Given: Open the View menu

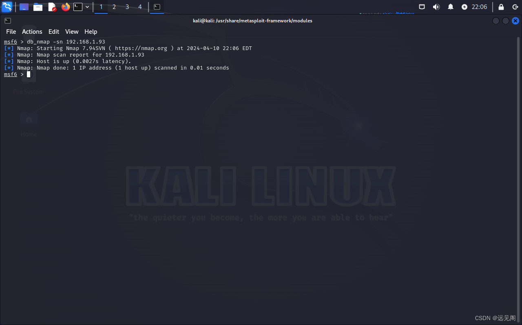Looking at the screenshot, I should pos(72,32).
